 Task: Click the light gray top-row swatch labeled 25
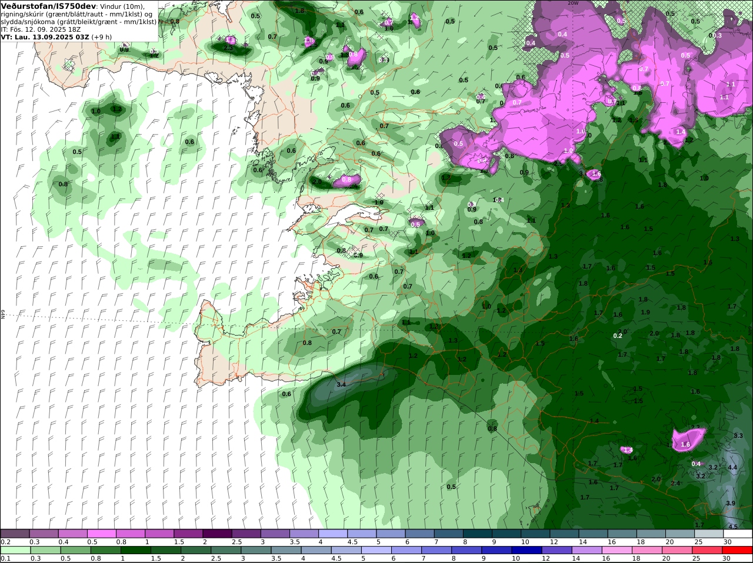tap(709, 534)
